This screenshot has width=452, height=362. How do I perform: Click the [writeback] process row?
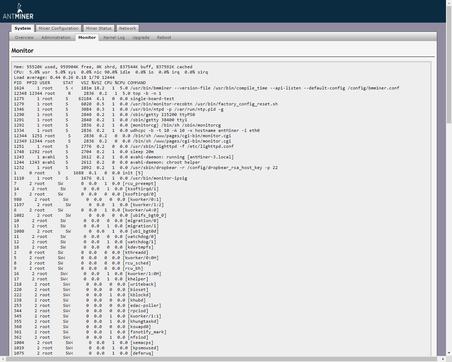point(85,284)
